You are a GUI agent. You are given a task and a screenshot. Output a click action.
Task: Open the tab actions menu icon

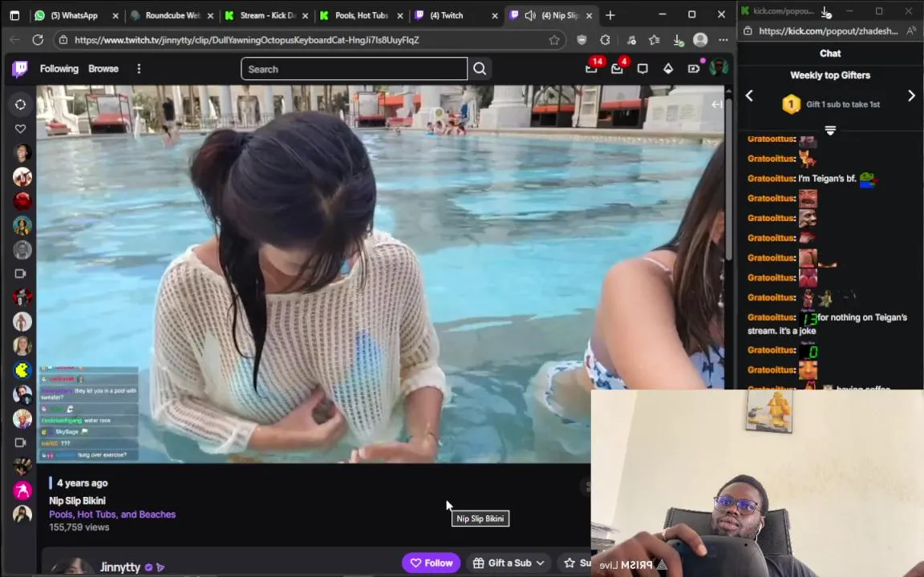point(14,15)
